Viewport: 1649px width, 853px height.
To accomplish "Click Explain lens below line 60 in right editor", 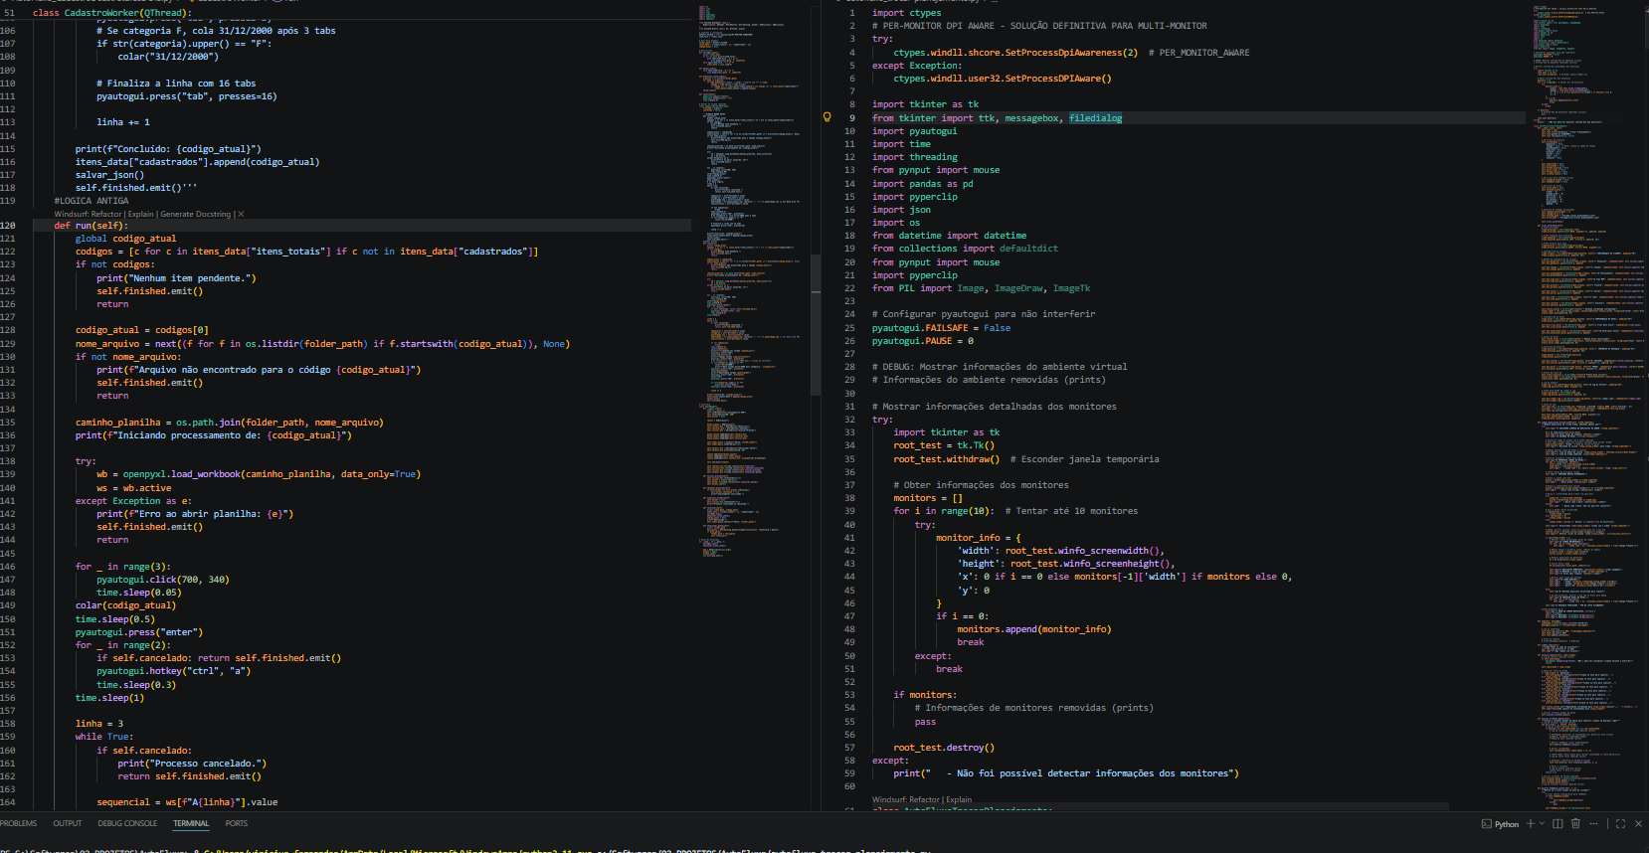I will click(959, 799).
